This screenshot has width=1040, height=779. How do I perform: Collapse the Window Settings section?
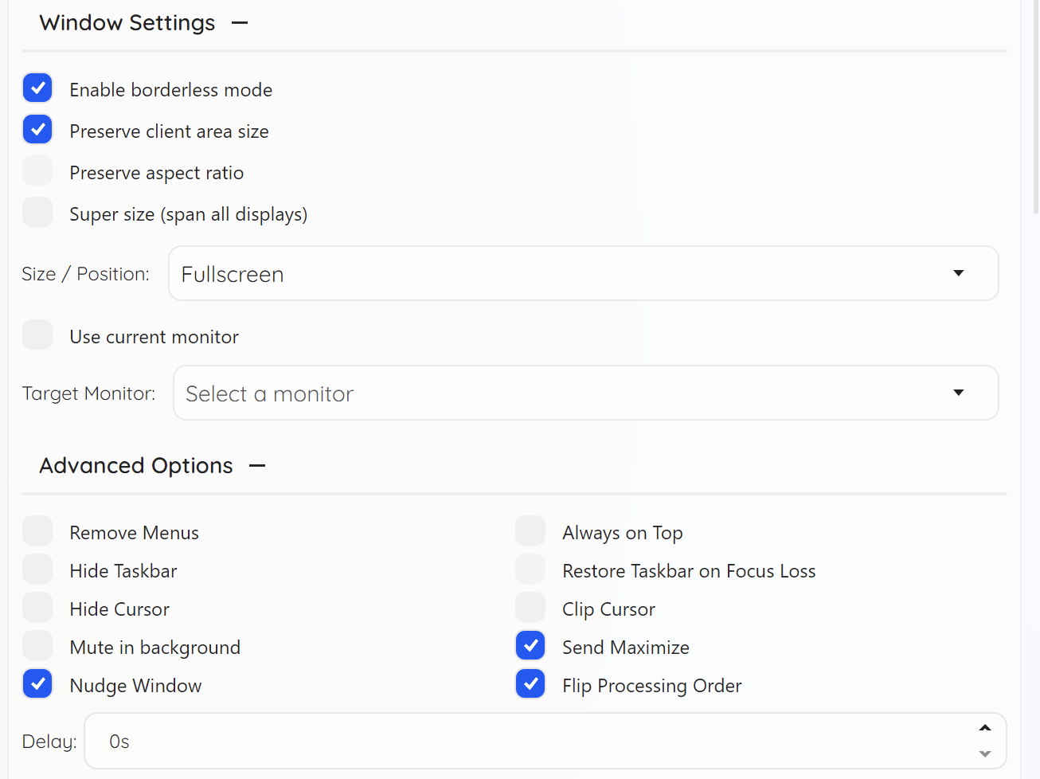[x=240, y=23]
